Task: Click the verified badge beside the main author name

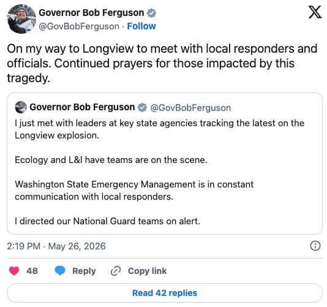Action: tap(151, 13)
